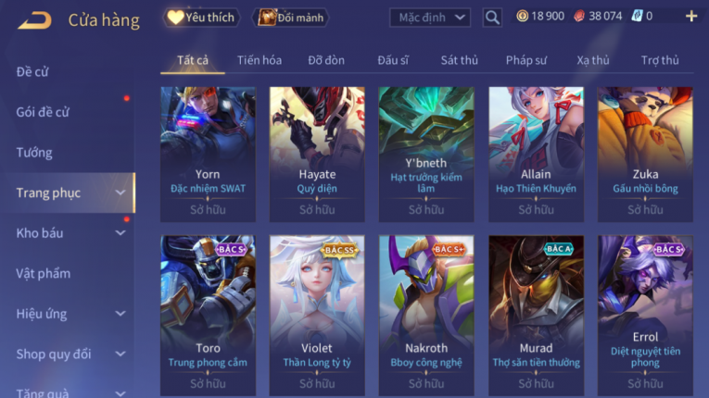Switch to the Sát thủ tab
This screenshot has width=709, height=398.
459,60
